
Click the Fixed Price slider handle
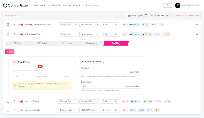click(40, 71)
